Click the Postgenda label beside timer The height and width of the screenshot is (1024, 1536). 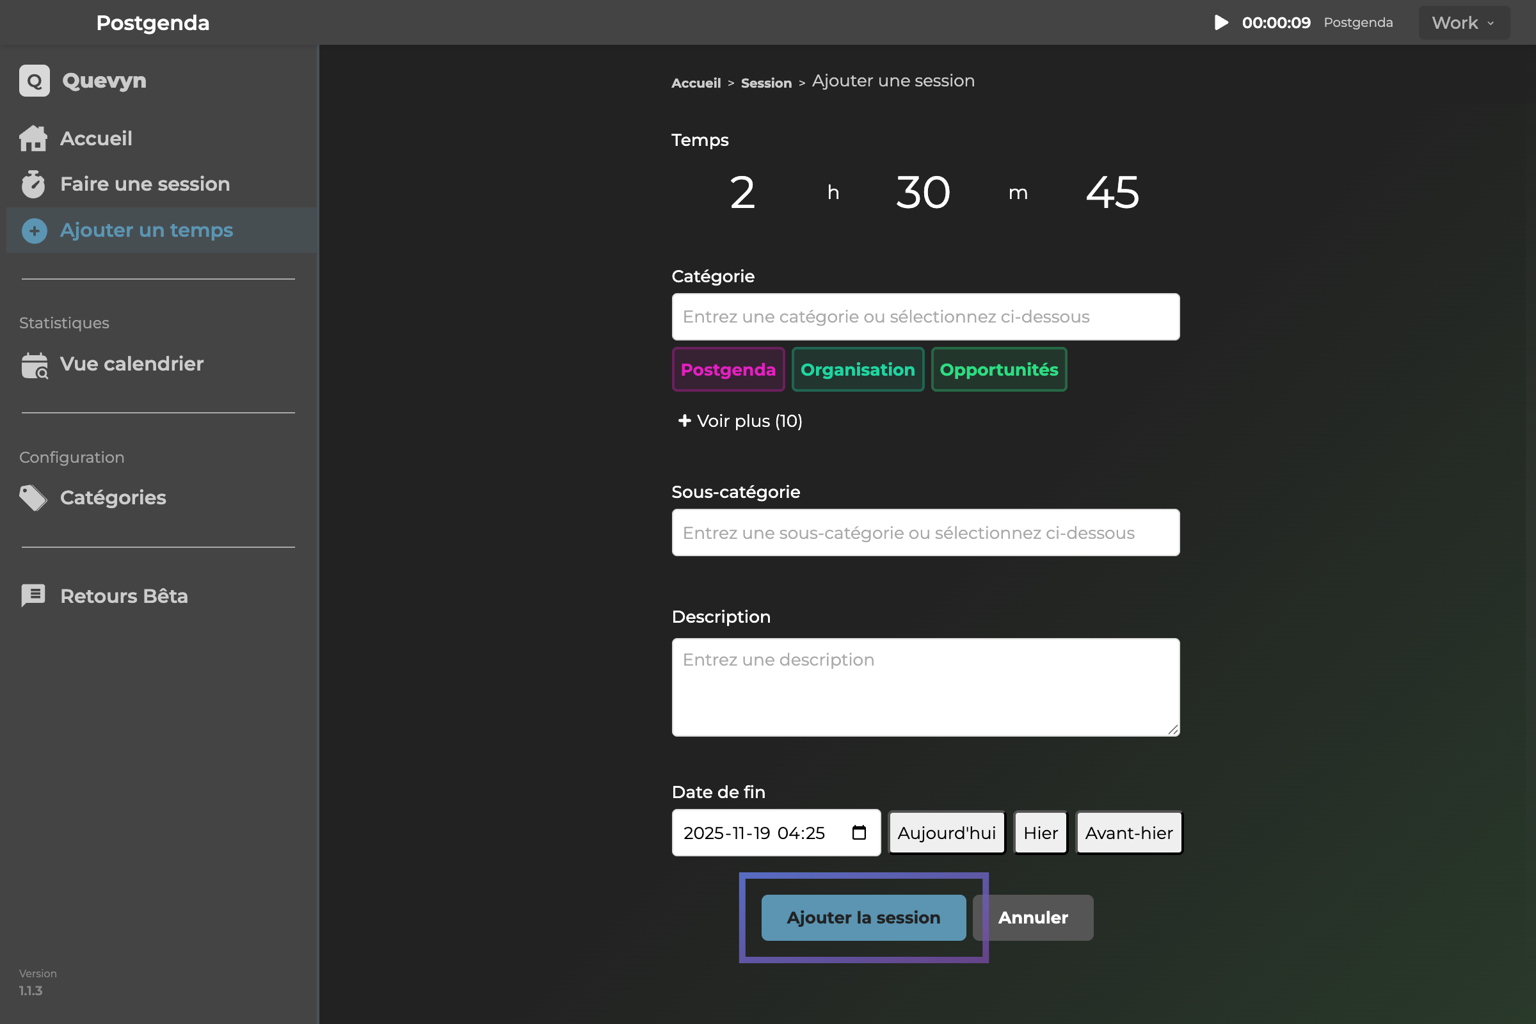click(x=1357, y=23)
